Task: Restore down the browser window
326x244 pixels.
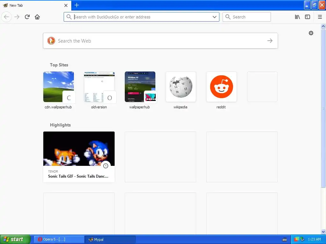Action: pos(314,5)
